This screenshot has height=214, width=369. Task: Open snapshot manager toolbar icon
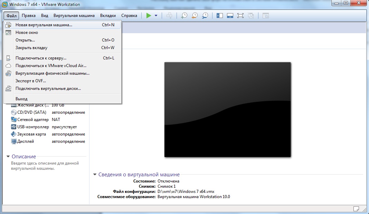click(x=205, y=16)
